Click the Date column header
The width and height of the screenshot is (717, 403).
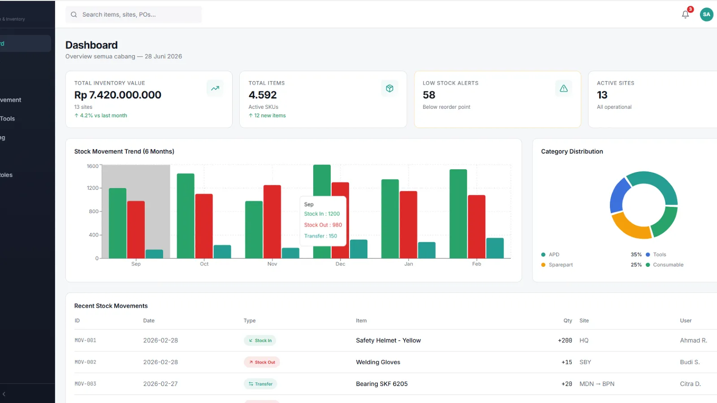pos(149,321)
